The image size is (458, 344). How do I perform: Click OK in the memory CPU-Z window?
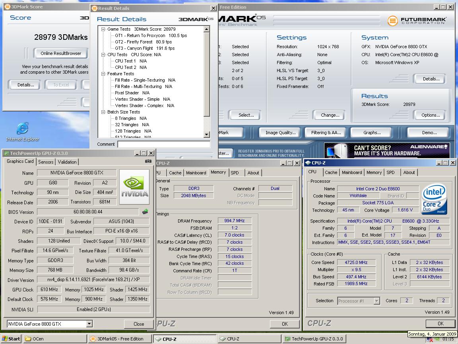click(285, 324)
